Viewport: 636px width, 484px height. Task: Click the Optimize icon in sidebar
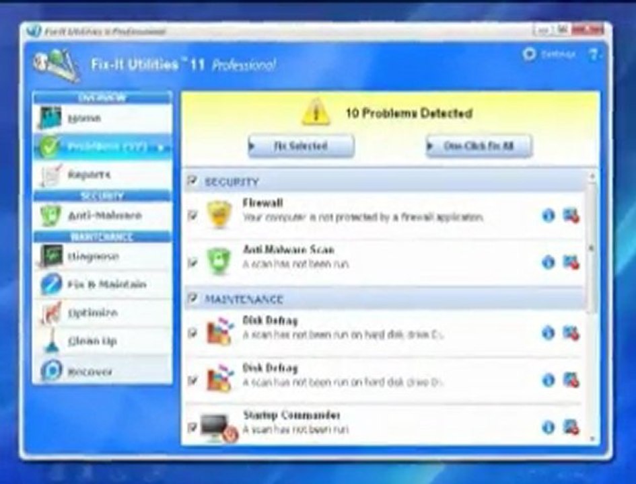click(51, 313)
